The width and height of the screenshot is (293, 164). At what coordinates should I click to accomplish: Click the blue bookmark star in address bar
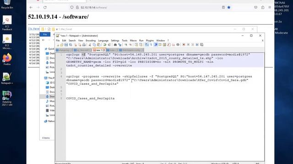click(229, 7)
